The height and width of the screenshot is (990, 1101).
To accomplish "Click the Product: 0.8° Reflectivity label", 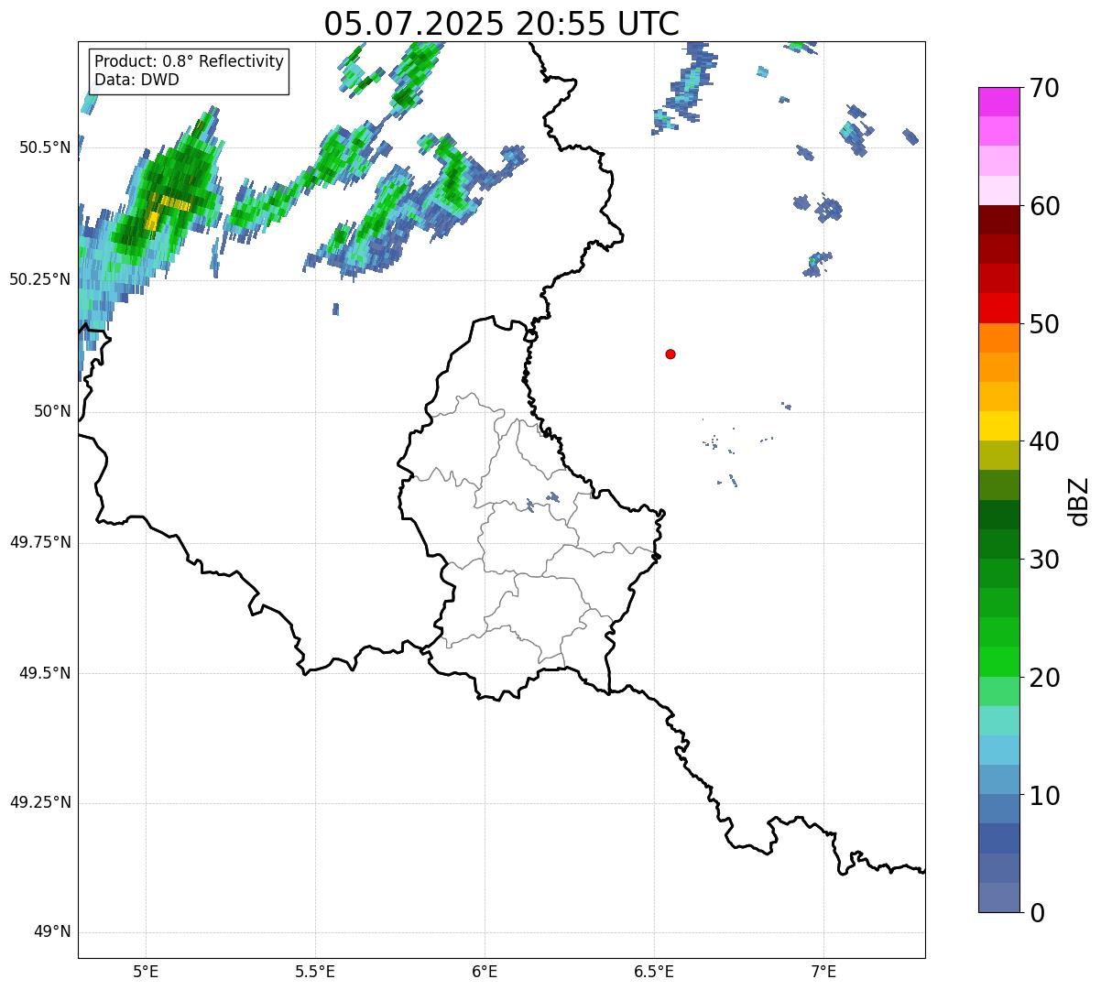I will pyautogui.click(x=190, y=61).
